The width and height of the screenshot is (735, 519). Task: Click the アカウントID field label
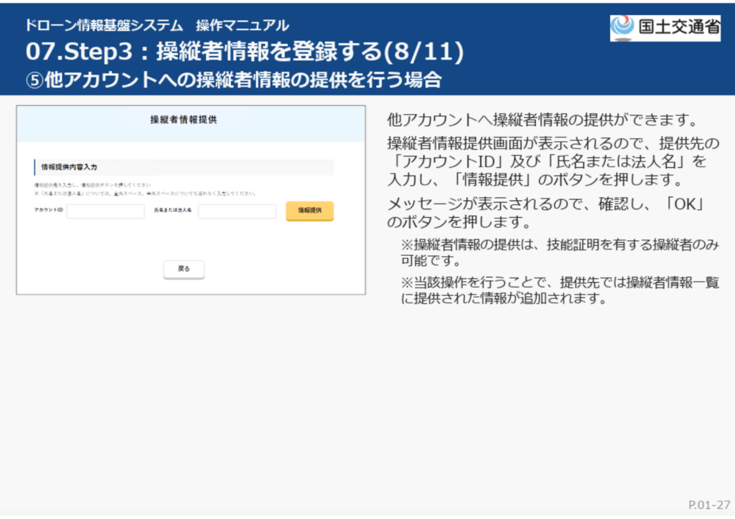[x=48, y=211]
